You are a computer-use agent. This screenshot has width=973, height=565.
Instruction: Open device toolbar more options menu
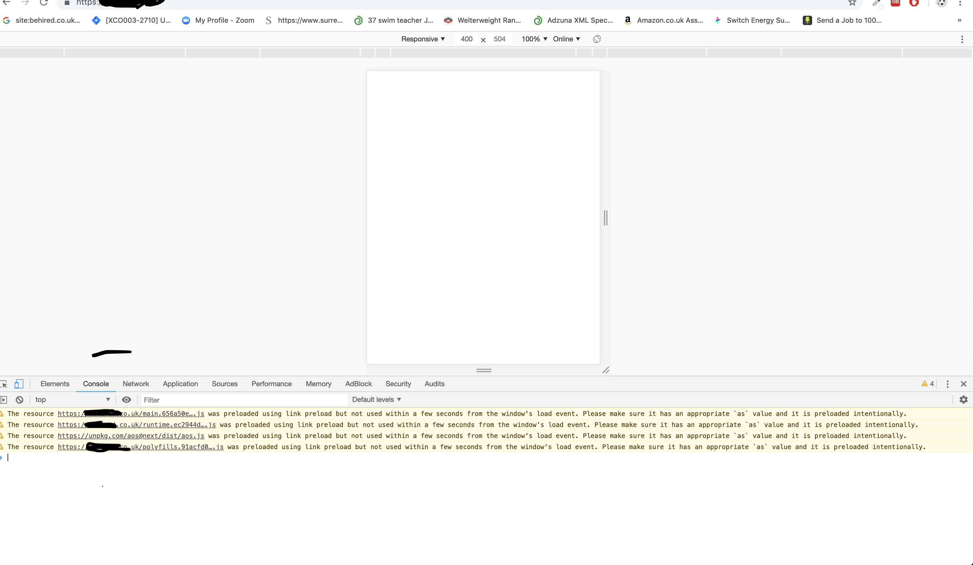[962, 39]
